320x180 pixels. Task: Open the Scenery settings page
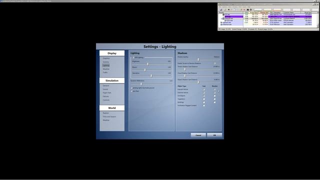(x=106, y=62)
